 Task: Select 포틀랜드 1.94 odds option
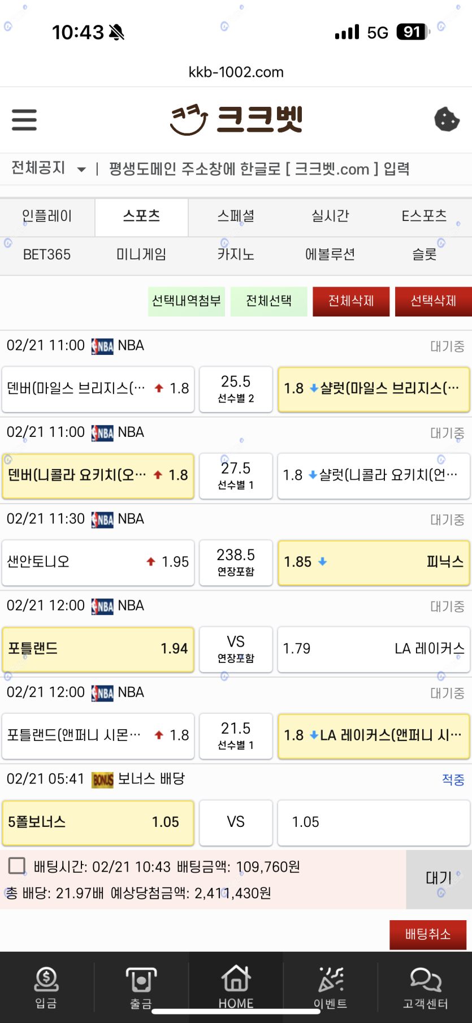click(98, 649)
